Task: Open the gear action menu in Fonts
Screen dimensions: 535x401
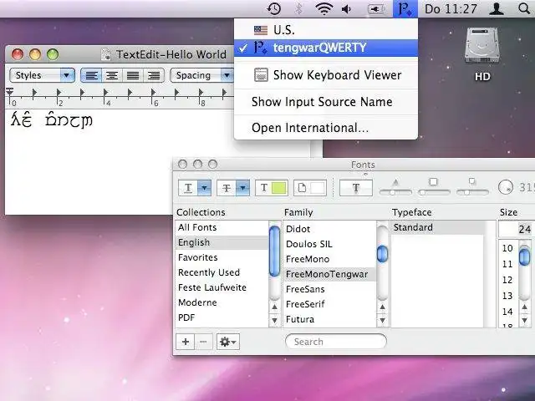Action: coord(228,342)
